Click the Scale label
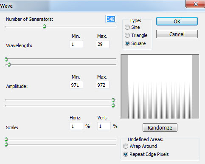Viewport: 205px width, 164px height. pyautogui.click(x=12, y=127)
